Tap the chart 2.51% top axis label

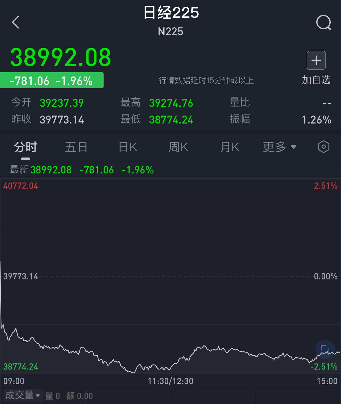[326, 186]
